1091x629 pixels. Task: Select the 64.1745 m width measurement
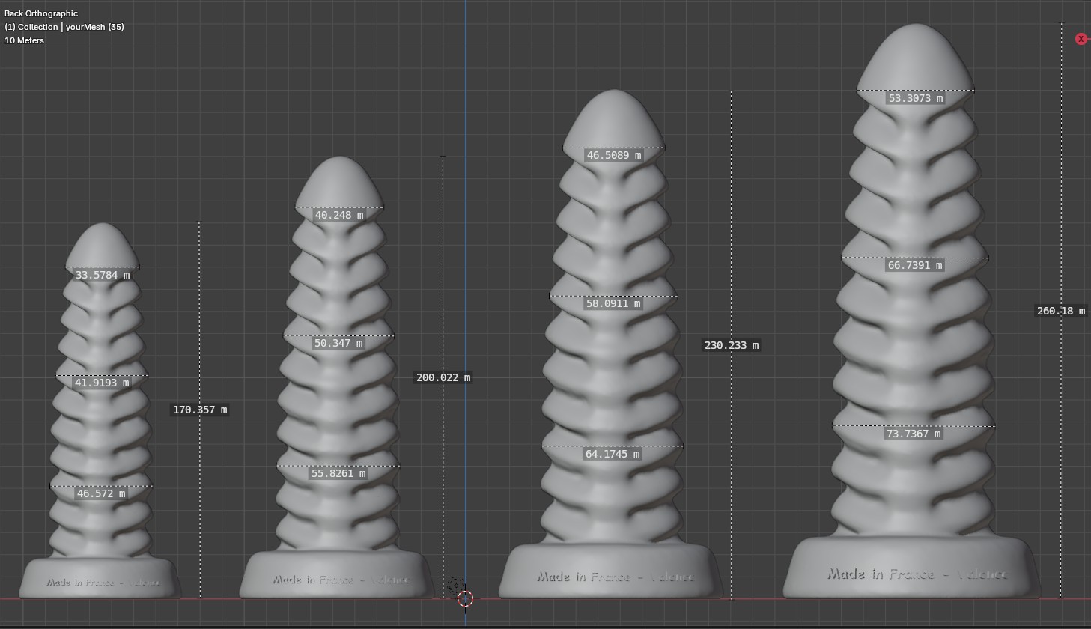613,454
